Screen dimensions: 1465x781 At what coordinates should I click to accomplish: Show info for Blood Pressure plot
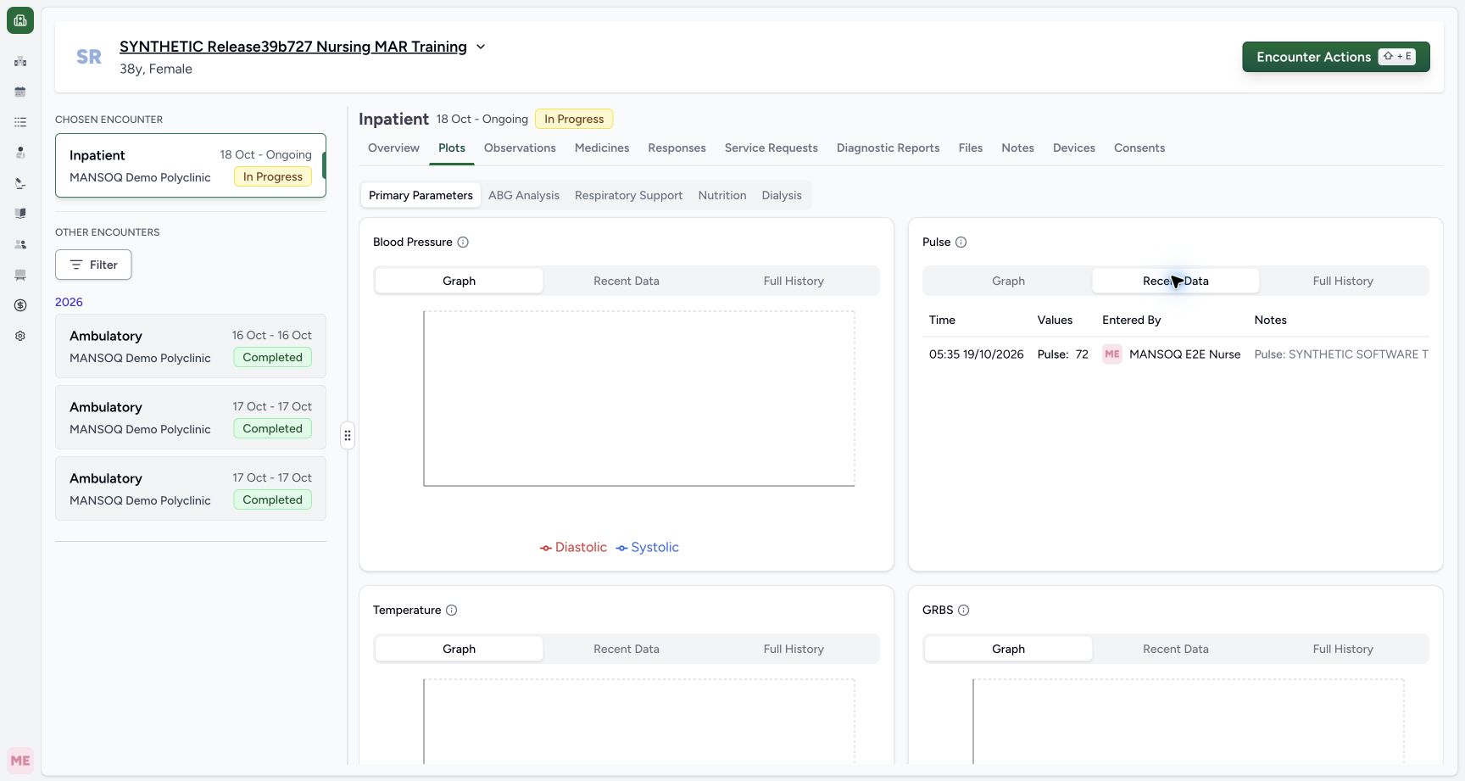tap(463, 243)
